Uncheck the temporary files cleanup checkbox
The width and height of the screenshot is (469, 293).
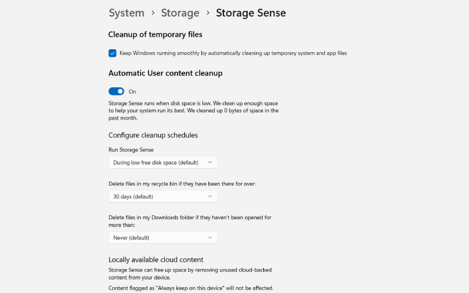[113, 53]
